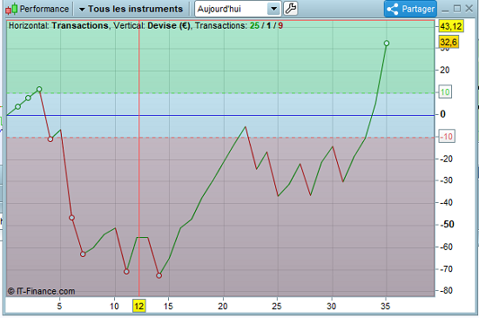Click the 20 label on horizontal axis
The image size is (479, 318).
(223, 306)
